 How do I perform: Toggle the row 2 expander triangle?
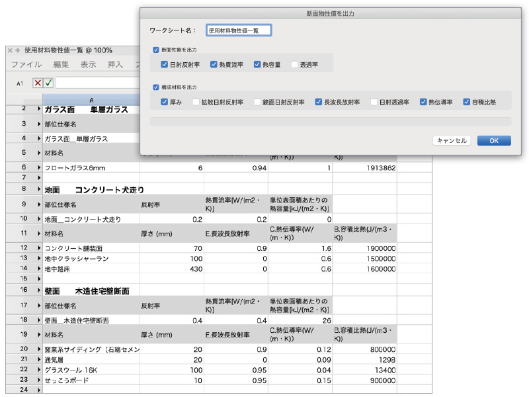[x=39, y=109]
